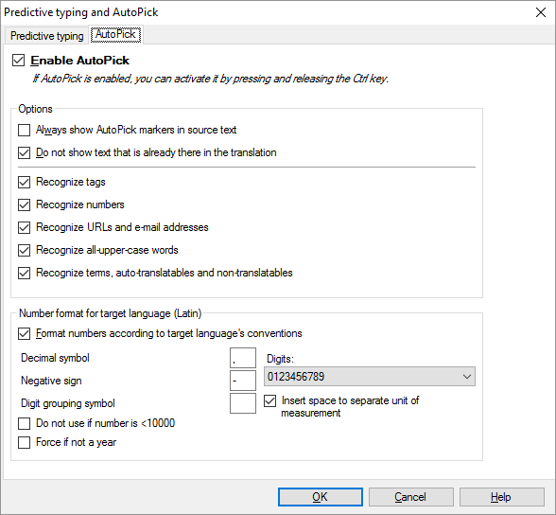Toggle Recognize URLs and e-mail addresses
Image resolution: width=556 pixels, height=515 pixels.
(x=25, y=228)
